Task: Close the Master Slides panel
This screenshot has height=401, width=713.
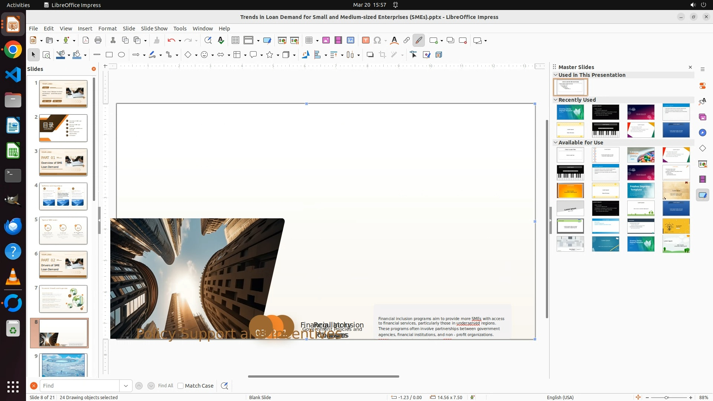Action: click(x=690, y=67)
